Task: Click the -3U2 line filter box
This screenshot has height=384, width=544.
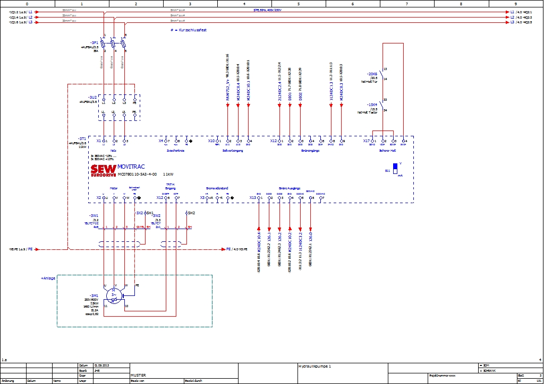Action: coord(119,107)
